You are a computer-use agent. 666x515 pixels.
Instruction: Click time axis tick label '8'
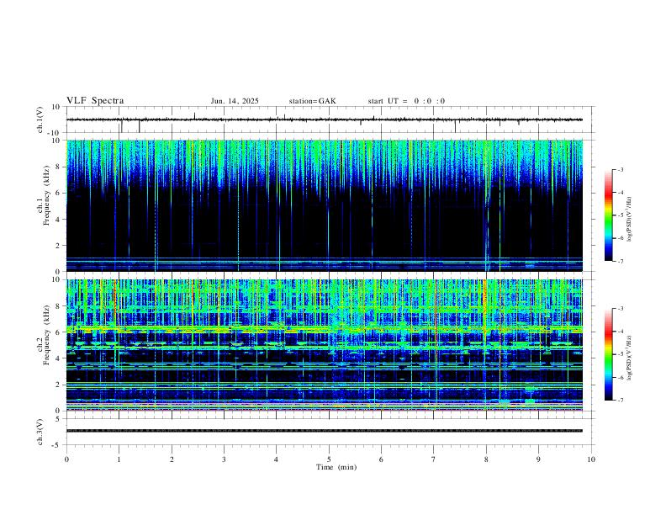[x=486, y=459]
